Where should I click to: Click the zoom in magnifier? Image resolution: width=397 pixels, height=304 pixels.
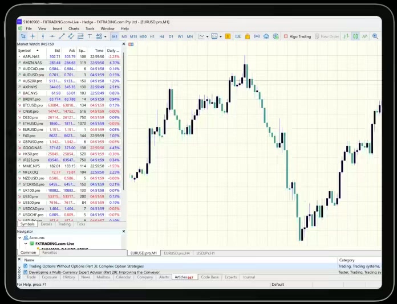[x=375, y=36]
